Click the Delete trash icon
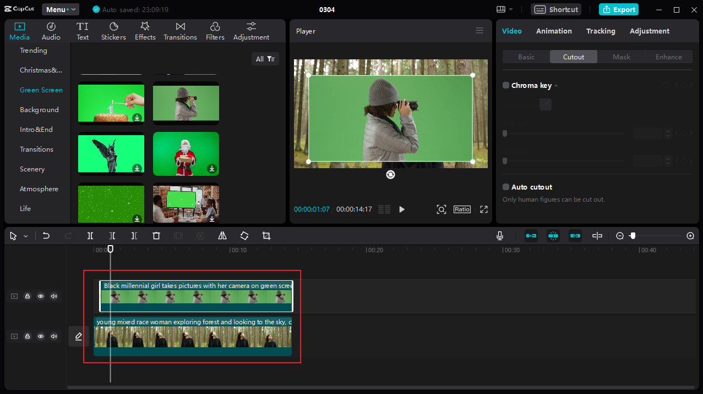This screenshot has width=703, height=394. pyautogui.click(x=156, y=236)
